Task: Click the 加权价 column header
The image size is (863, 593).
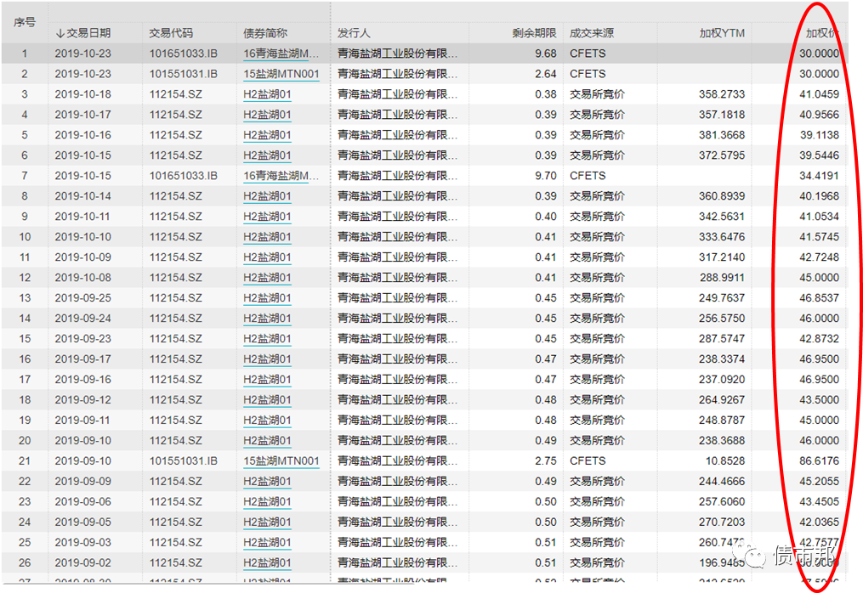Action: coord(822,33)
